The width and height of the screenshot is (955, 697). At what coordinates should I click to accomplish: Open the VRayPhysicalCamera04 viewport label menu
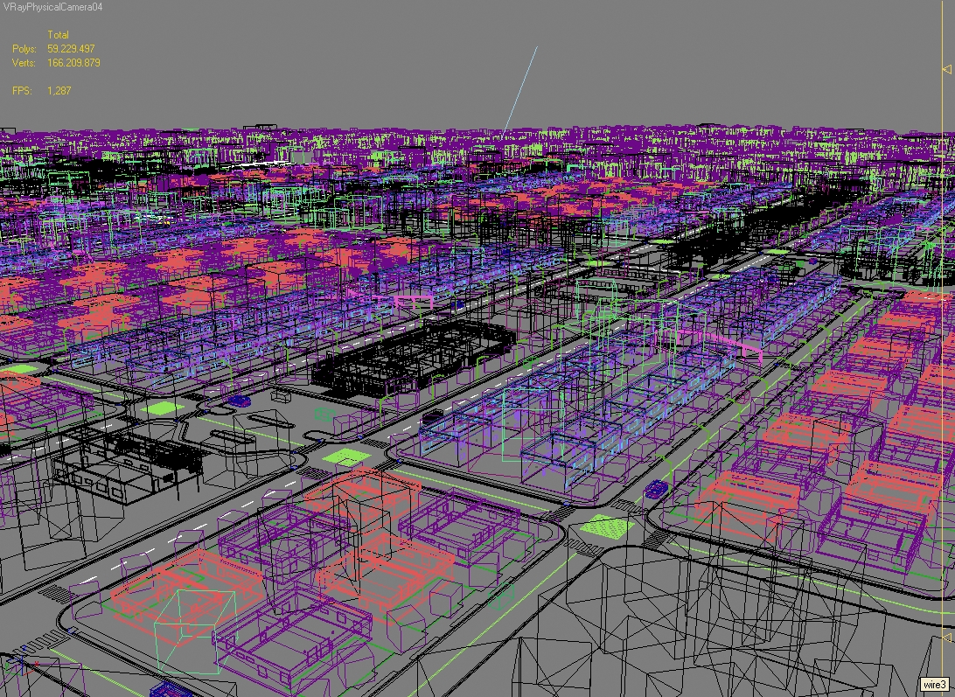(x=52, y=7)
